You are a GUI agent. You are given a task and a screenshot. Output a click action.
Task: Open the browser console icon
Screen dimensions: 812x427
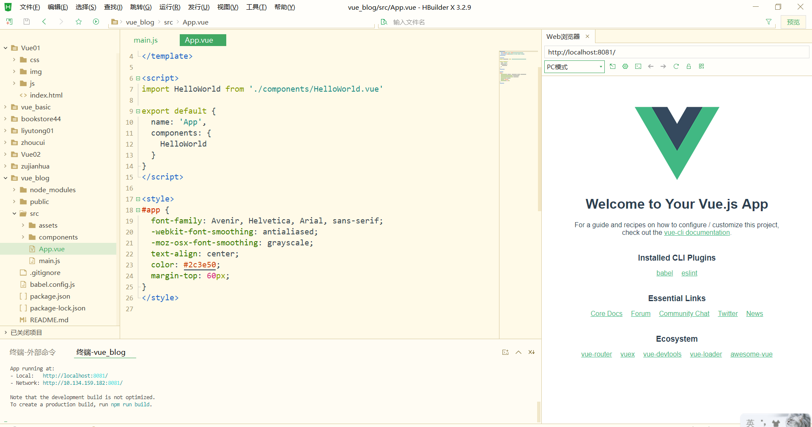coord(638,66)
